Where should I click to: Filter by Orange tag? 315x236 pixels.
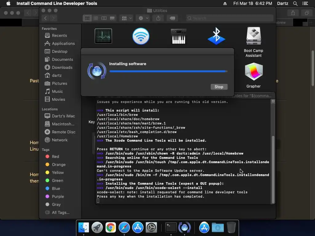[59, 165]
